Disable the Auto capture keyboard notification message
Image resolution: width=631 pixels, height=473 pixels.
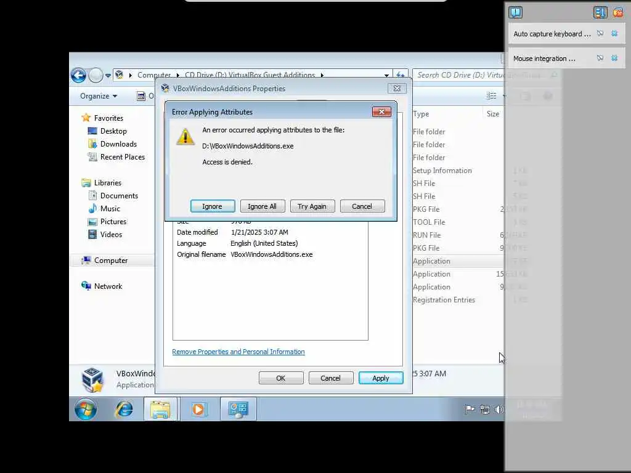click(x=600, y=34)
